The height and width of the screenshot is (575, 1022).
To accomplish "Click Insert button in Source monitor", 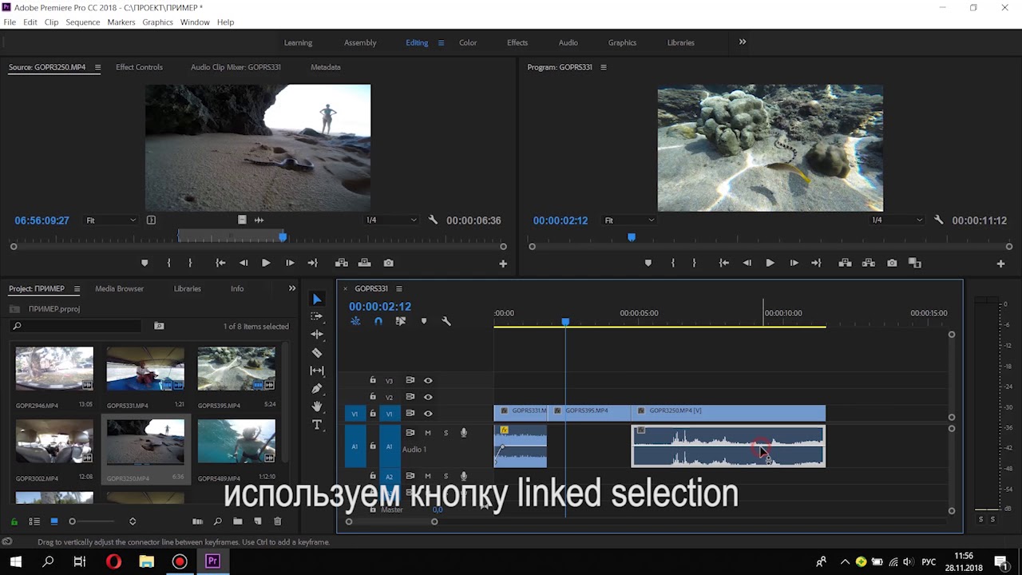I will 342,263.
